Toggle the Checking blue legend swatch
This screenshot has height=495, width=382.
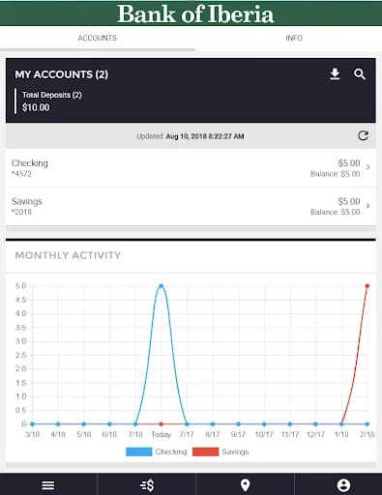[139, 451]
